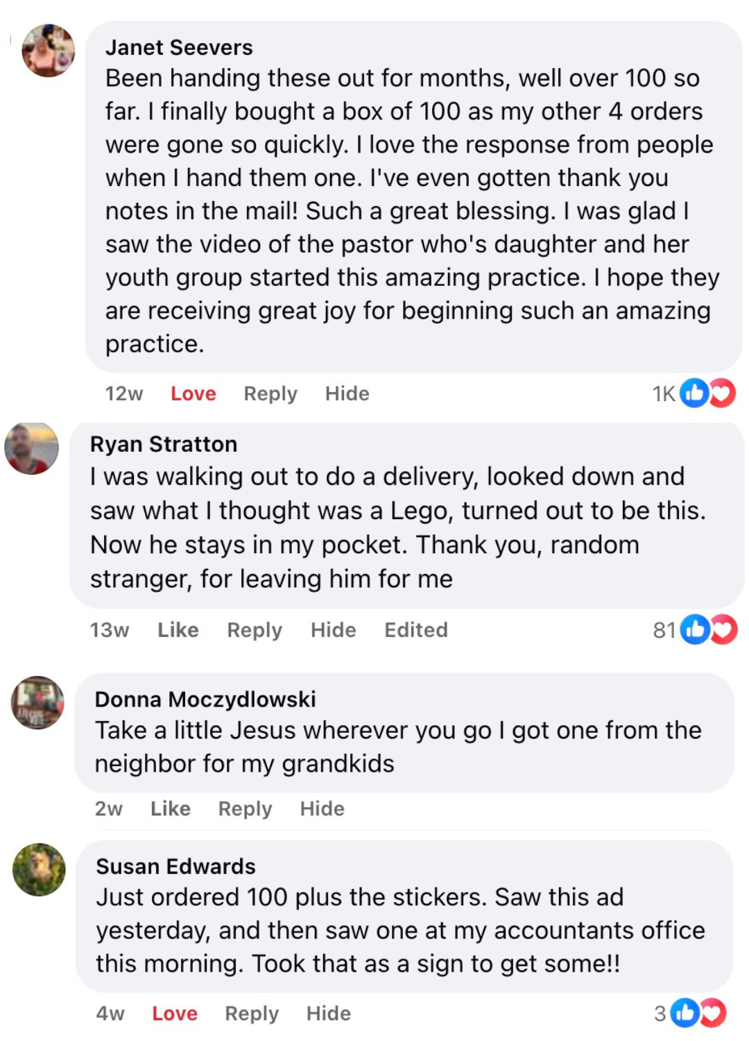Hide Susan Edwards' comment

329,1013
